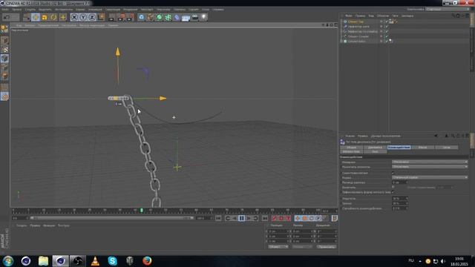Image resolution: width=475 pixels, height=267 pixels.
Task: Open the Simulate menu
Action: pos(113,10)
